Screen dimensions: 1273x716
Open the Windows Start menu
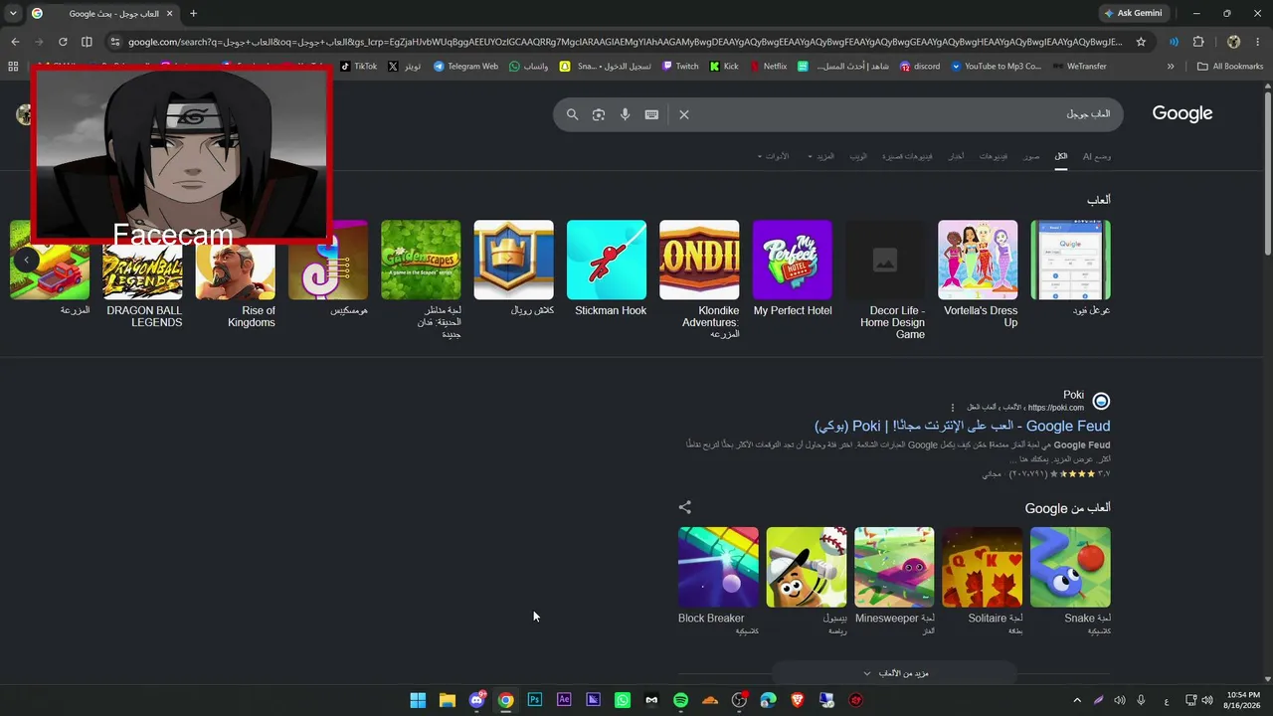coord(418,700)
